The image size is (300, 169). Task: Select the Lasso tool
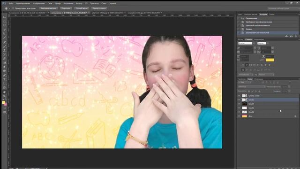(4, 25)
